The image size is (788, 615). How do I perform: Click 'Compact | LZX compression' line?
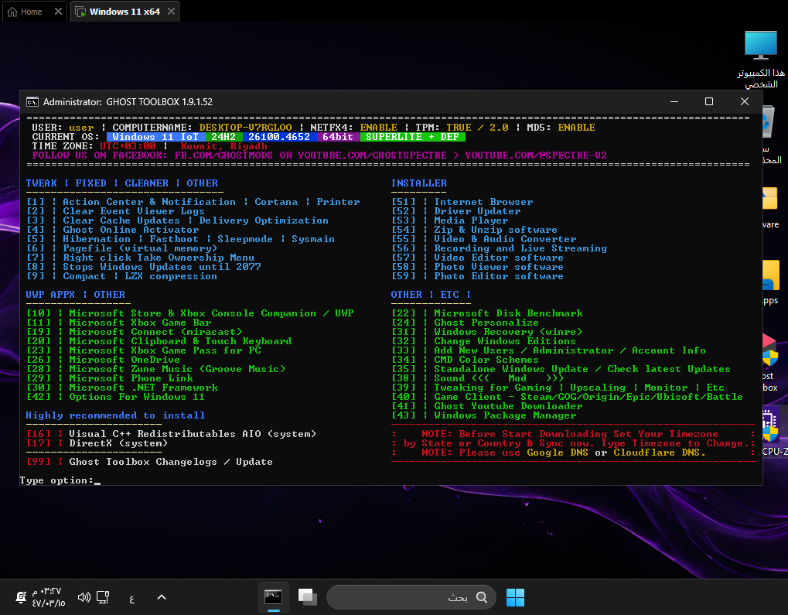coord(122,276)
